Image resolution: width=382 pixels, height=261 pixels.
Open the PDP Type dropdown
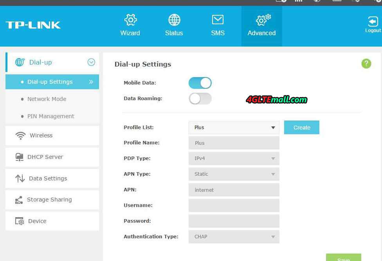pyautogui.click(x=234, y=158)
